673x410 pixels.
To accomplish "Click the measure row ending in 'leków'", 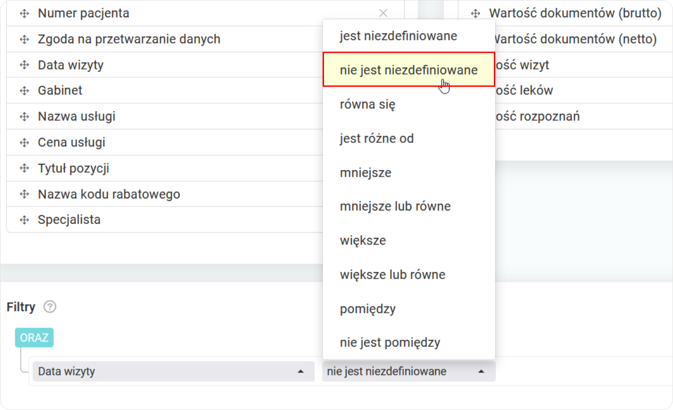I will 584,91.
